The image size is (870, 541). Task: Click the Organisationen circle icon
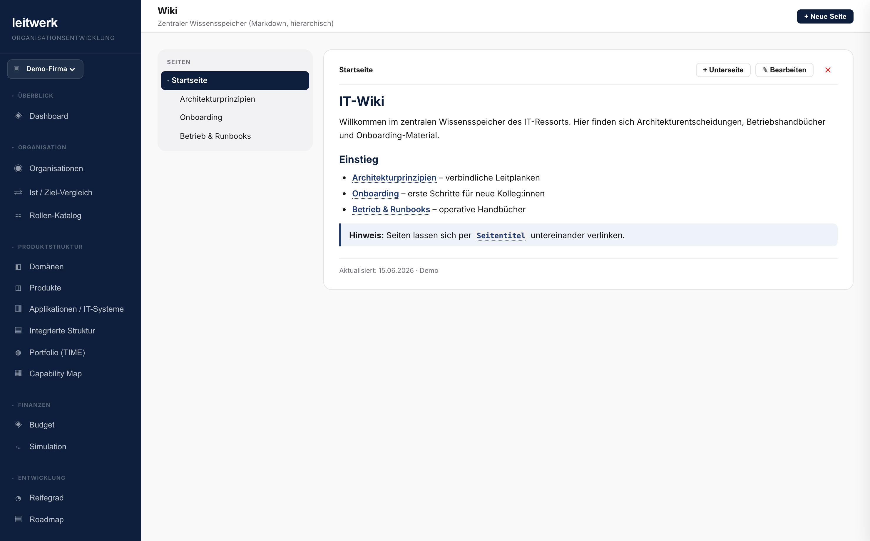point(18,168)
